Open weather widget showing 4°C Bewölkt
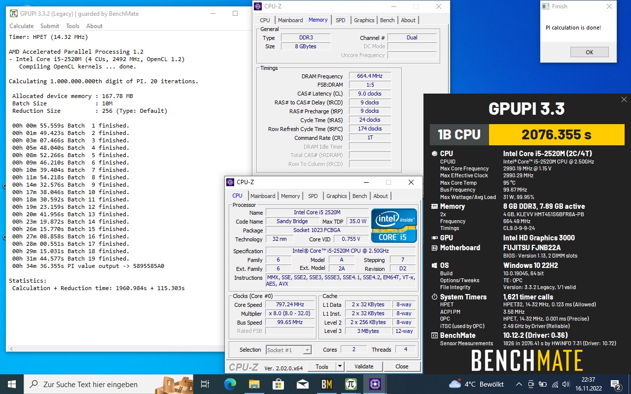Screen dimensions: 631x394 [x=476, y=384]
